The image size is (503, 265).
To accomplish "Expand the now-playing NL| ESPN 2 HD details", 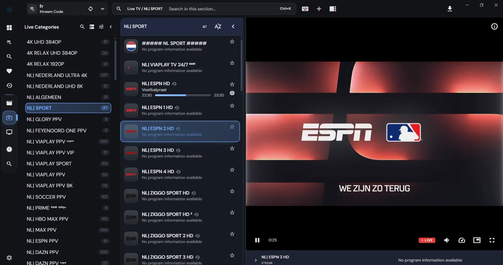I will [x=255, y=260].
